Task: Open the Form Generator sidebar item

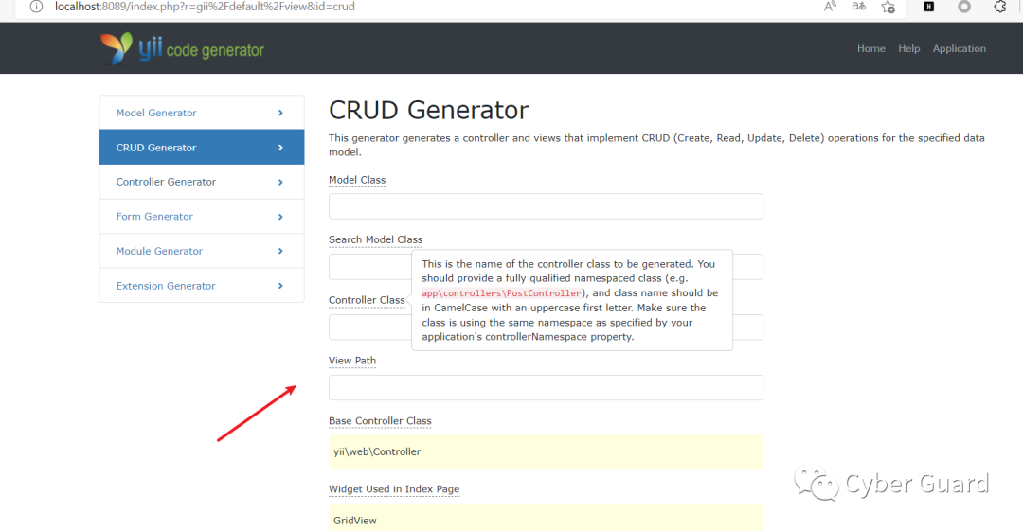Action: pyautogui.click(x=202, y=216)
